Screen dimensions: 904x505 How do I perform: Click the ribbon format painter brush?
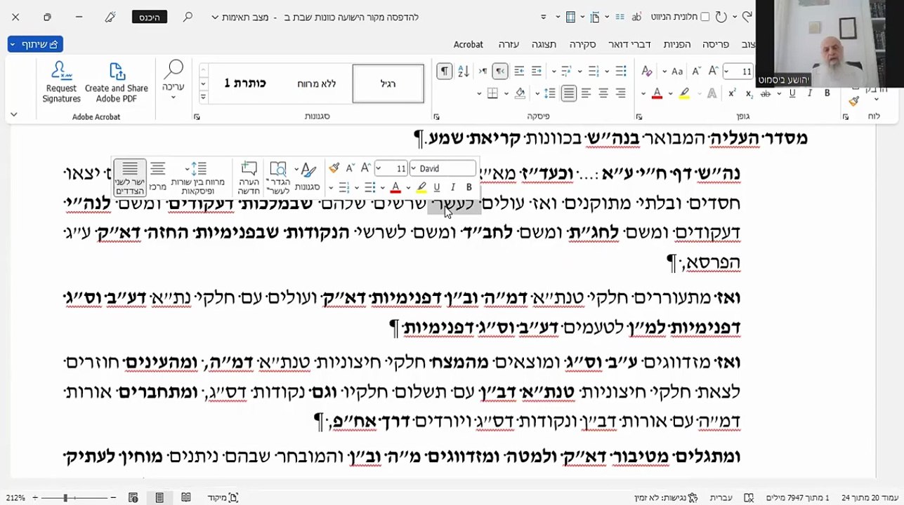coord(853,102)
